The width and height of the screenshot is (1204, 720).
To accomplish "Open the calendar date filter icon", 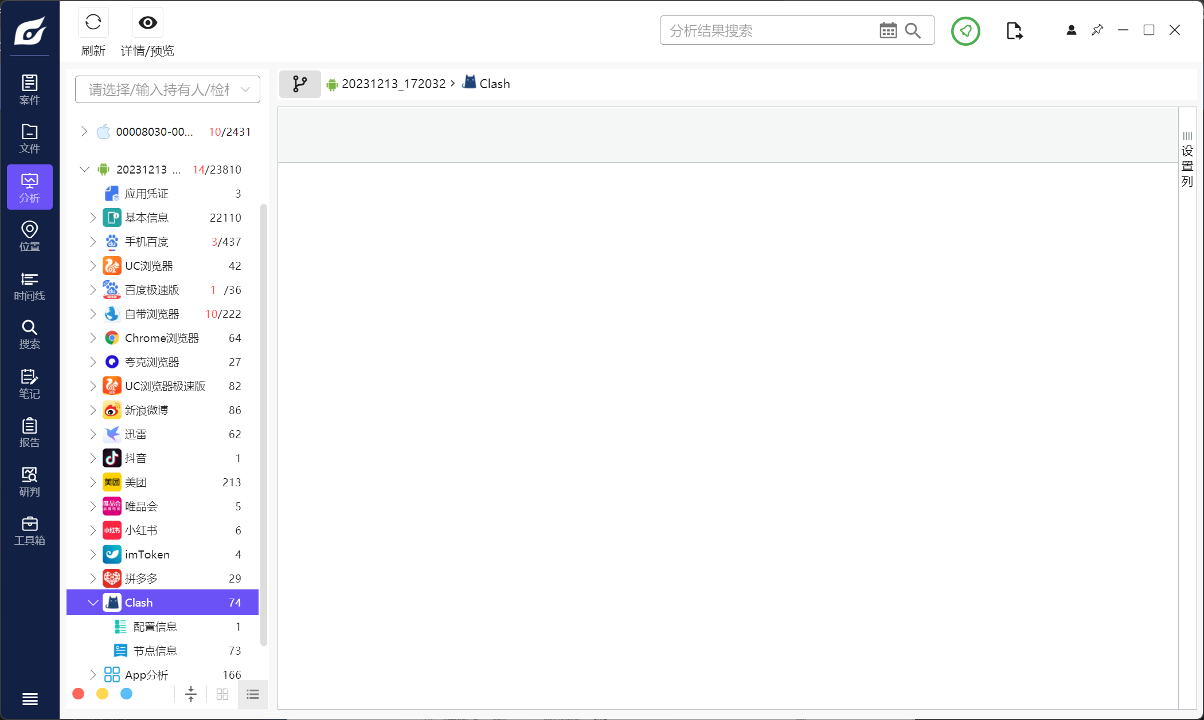I will pos(888,30).
